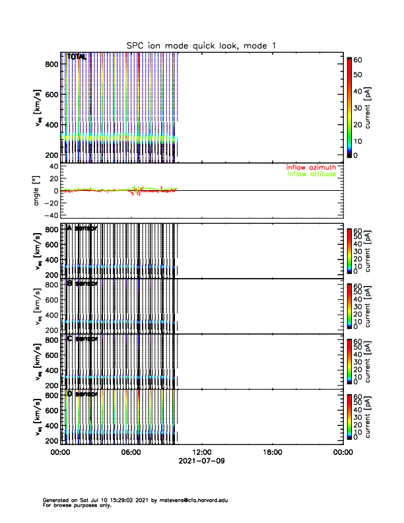Click the color bar next to D sensor panel
This screenshot has width=404, height=523.
[349, 417]
